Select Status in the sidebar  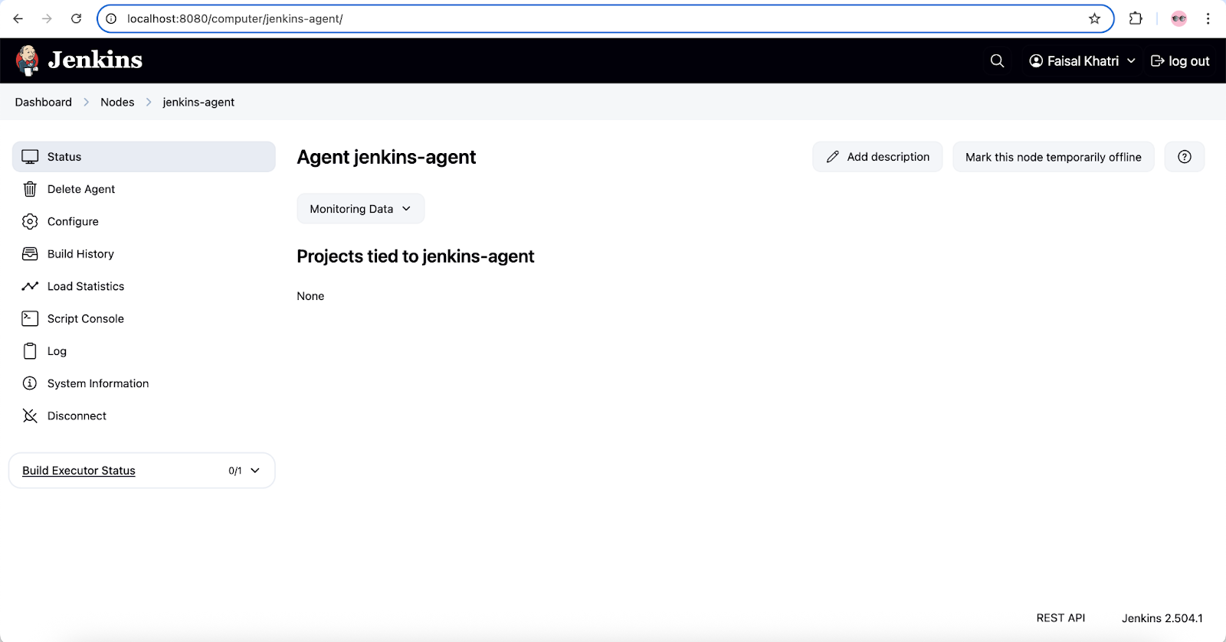pyautogui.click(x=144, y=157)
